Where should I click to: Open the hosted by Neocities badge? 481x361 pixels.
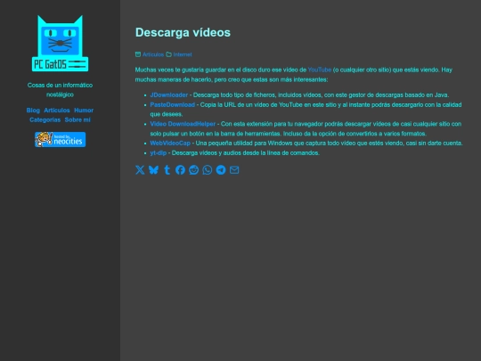[x=61, y=139]
